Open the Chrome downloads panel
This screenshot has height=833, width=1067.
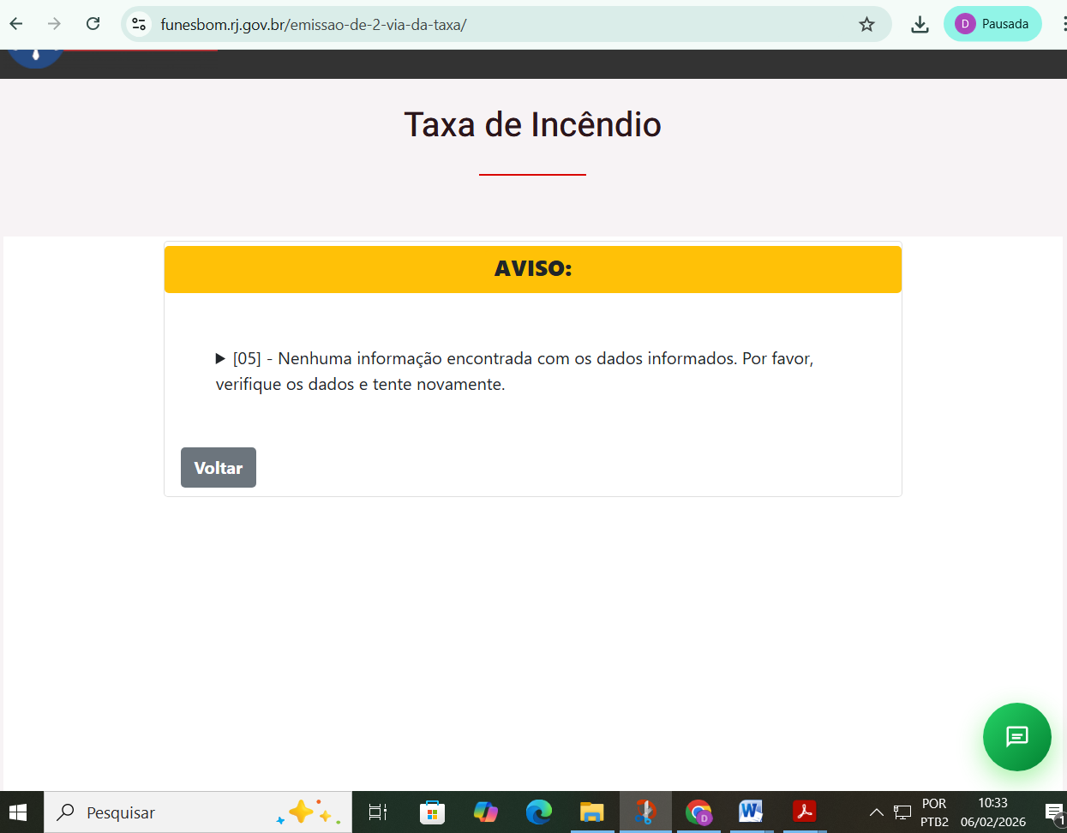point(920,24)
